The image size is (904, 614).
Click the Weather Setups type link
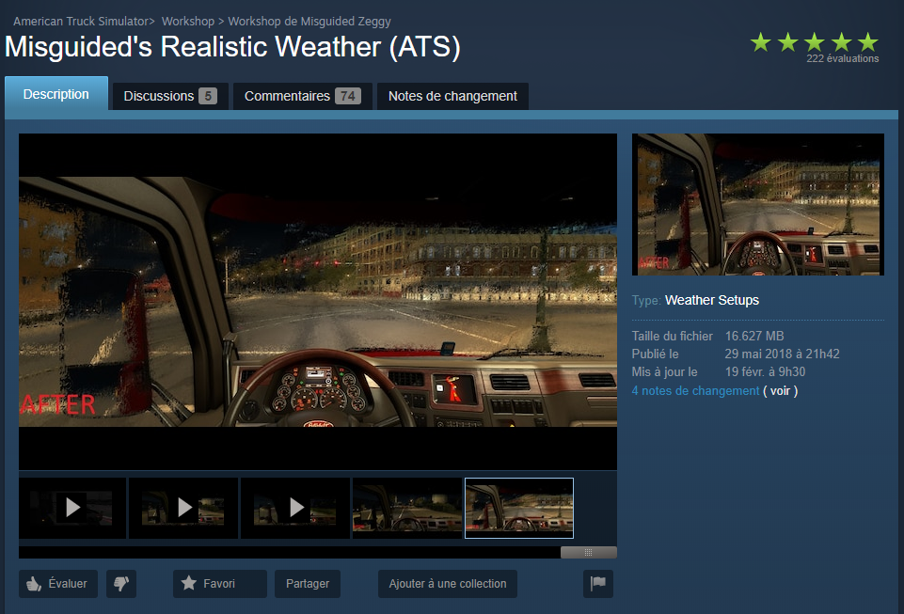coord(712,300)
